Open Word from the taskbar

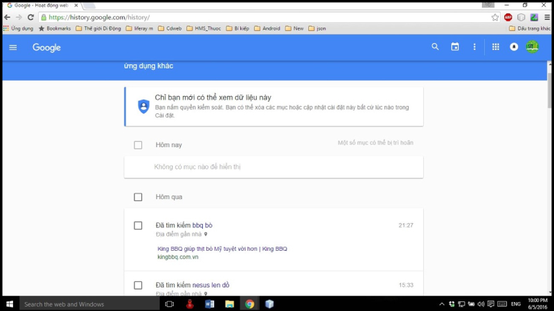coord(210,304)
